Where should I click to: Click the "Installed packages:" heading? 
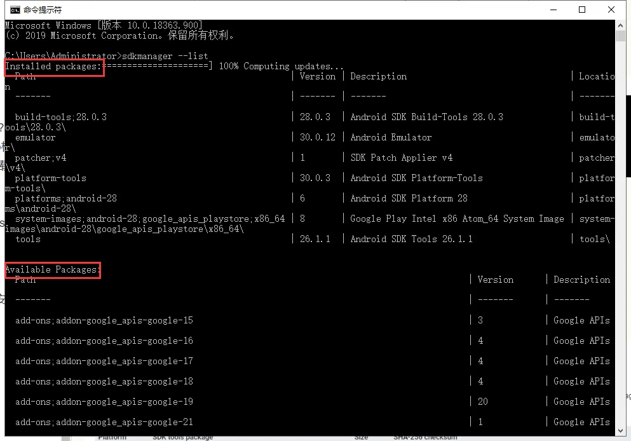point(53,66)
